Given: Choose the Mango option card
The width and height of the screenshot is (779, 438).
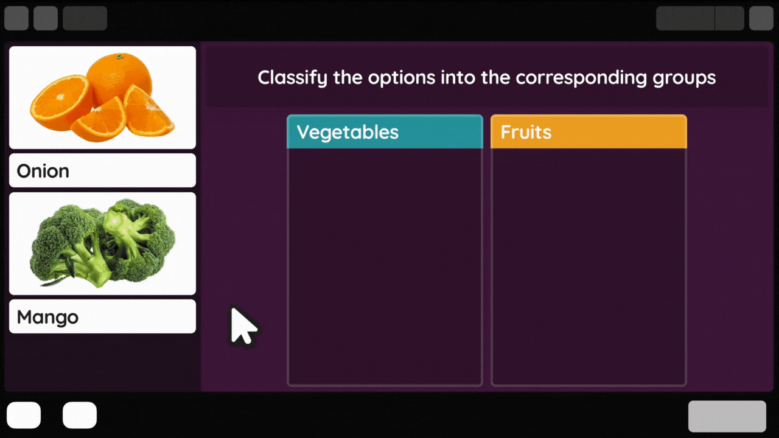Looking at the screenshot, I should 102,316.
